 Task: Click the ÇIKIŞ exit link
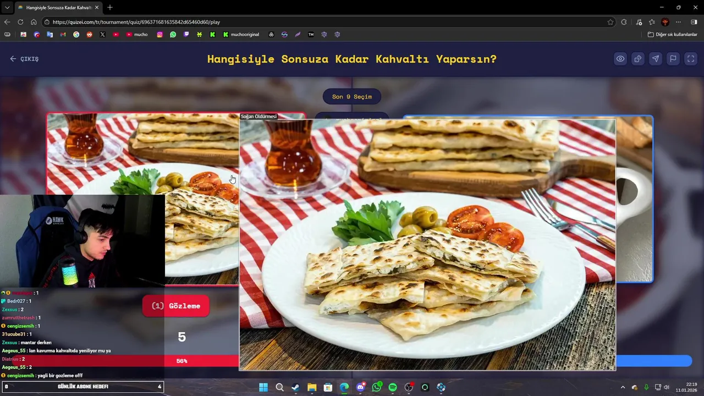tap(24, 59)
